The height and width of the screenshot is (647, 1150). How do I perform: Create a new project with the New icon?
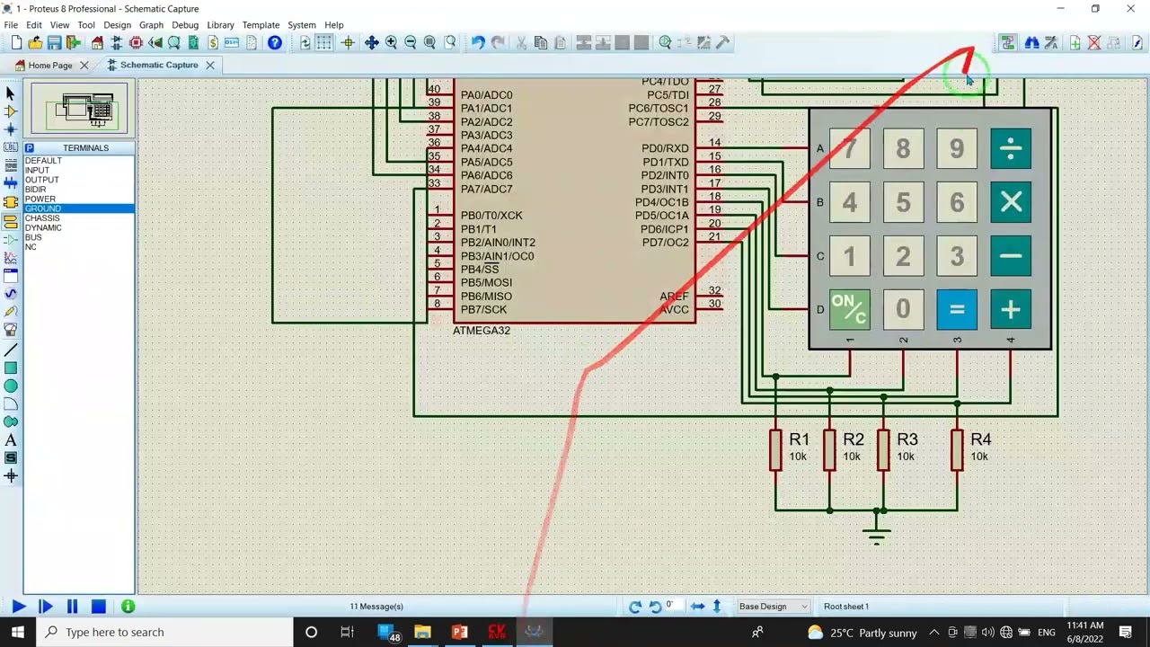(16, 42)
